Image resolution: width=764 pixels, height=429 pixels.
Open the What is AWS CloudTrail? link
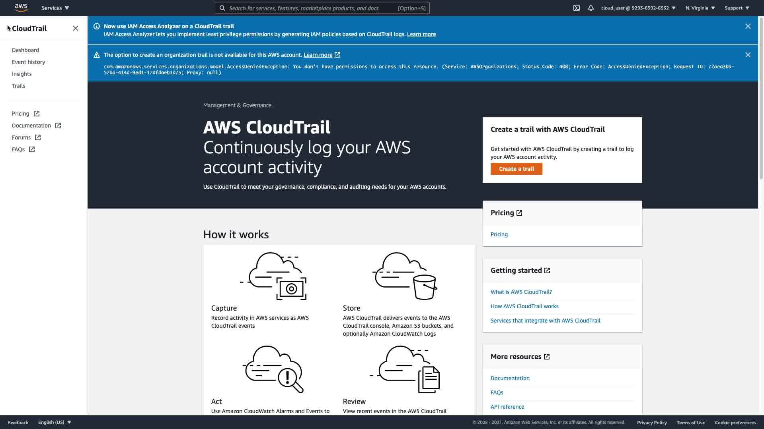[x=521, y=292]
